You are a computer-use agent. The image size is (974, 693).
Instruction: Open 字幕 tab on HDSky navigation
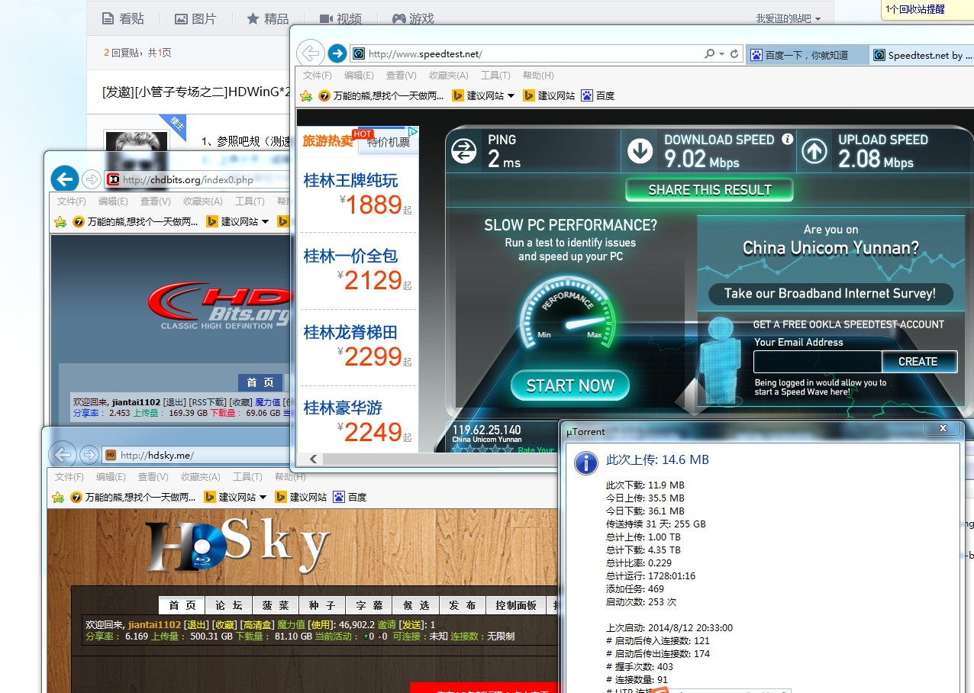369,605
